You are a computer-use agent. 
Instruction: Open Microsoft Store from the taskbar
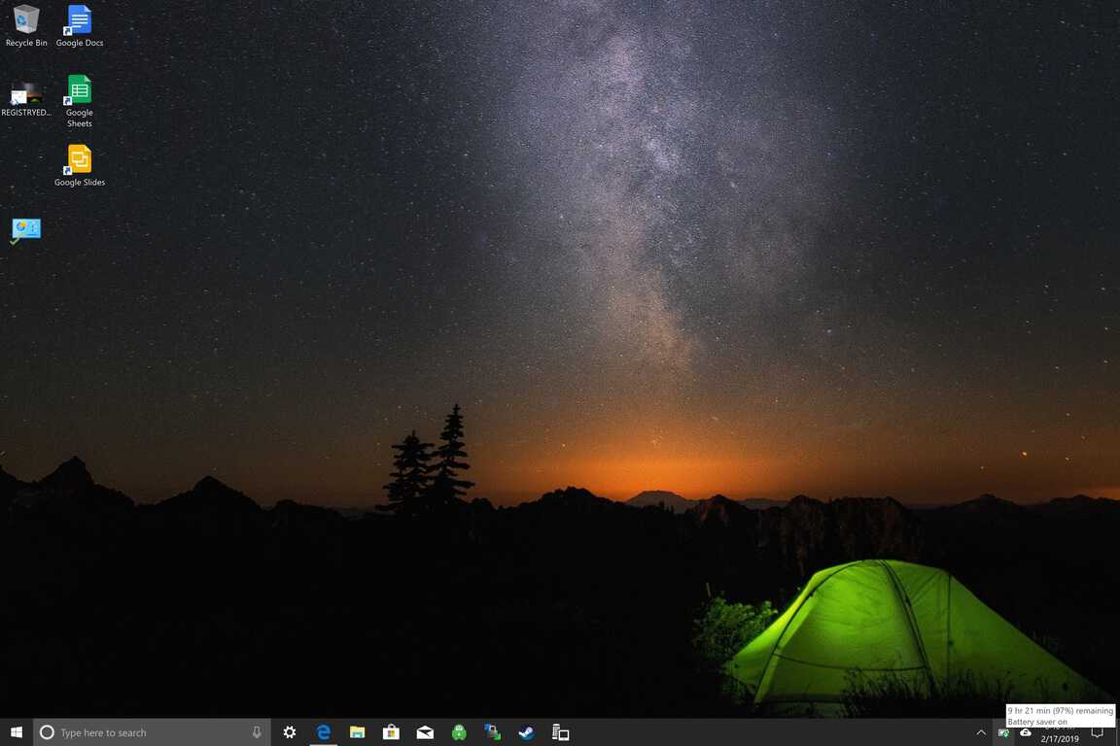391,732
